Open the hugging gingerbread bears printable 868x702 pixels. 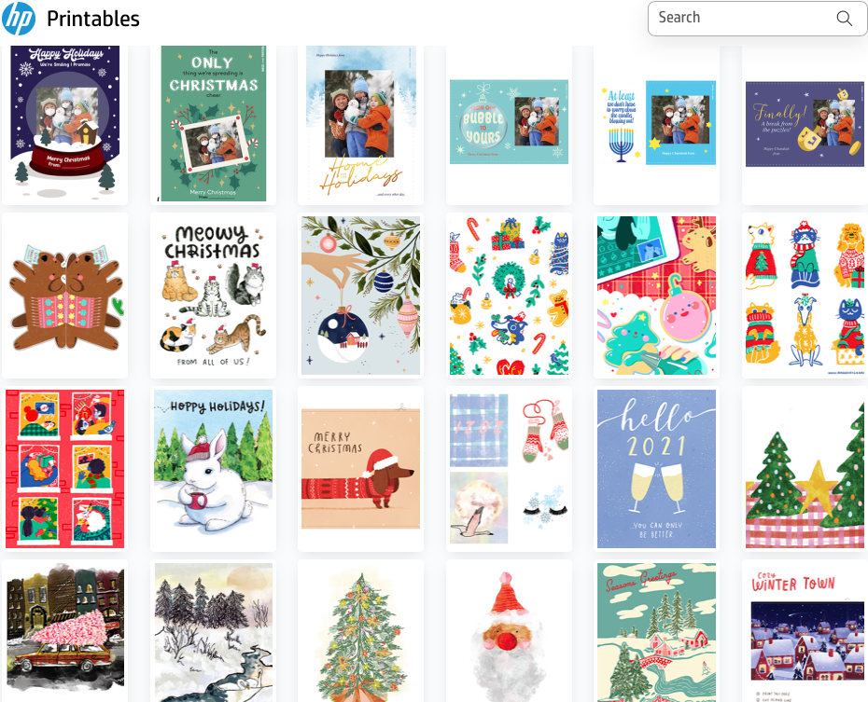tap(64, 296)
